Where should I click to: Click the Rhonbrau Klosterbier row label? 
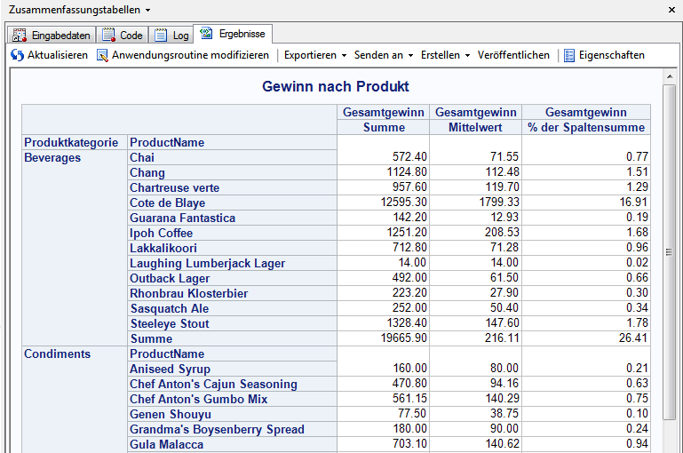point(188,294)
